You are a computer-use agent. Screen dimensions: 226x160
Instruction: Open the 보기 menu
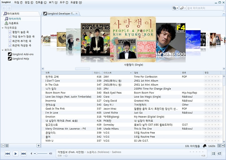click(x=53, y=3)
